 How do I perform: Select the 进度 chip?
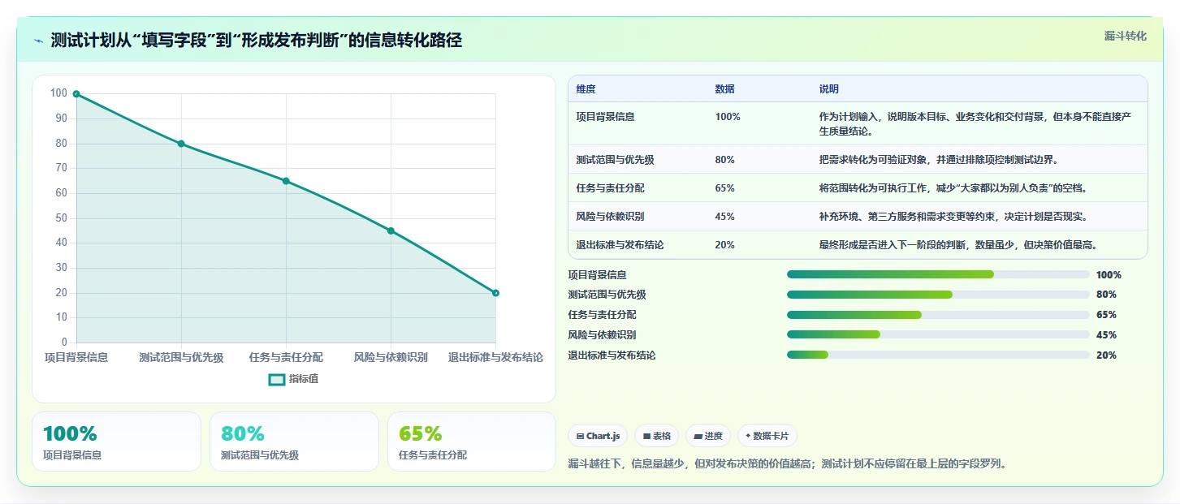tap(708, 436)
